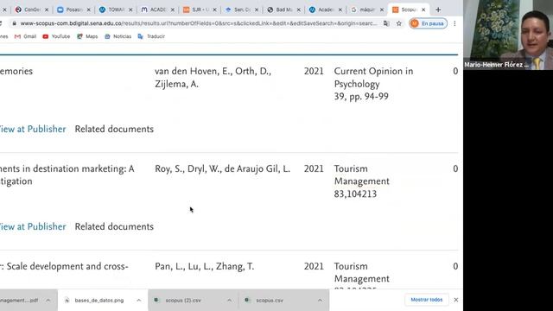Viewport: 553px width, 311px height.
Task: Click the translate page icon
Action: [386, 23]
